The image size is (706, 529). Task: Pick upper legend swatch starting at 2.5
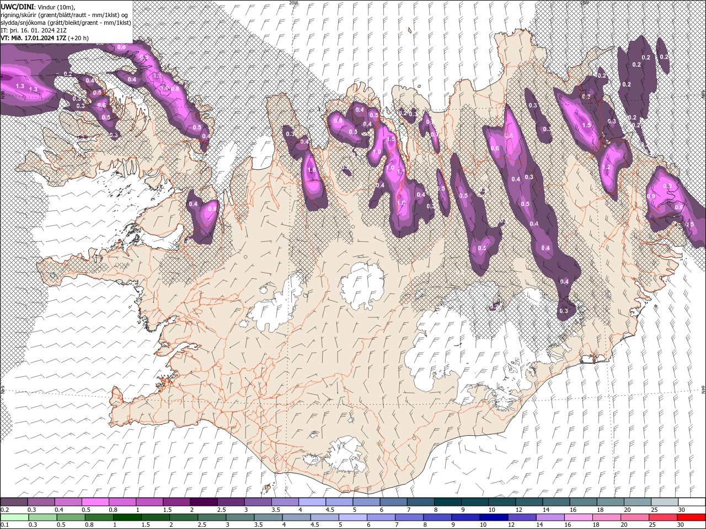[230, 502]
